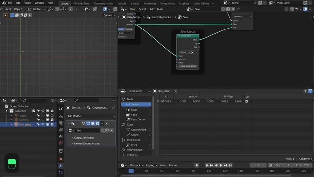Expand Sim_Setup tree item in outliner
This screenshot has width=314, height=177.
[11, 124]
